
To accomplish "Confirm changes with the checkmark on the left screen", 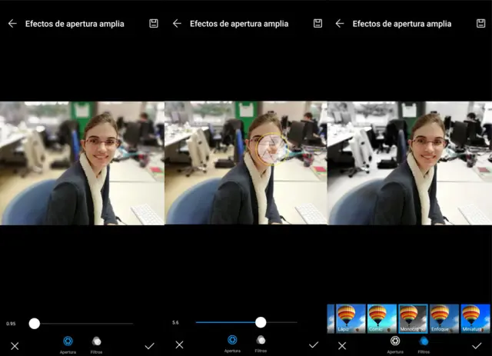I will tap(149, 345).
